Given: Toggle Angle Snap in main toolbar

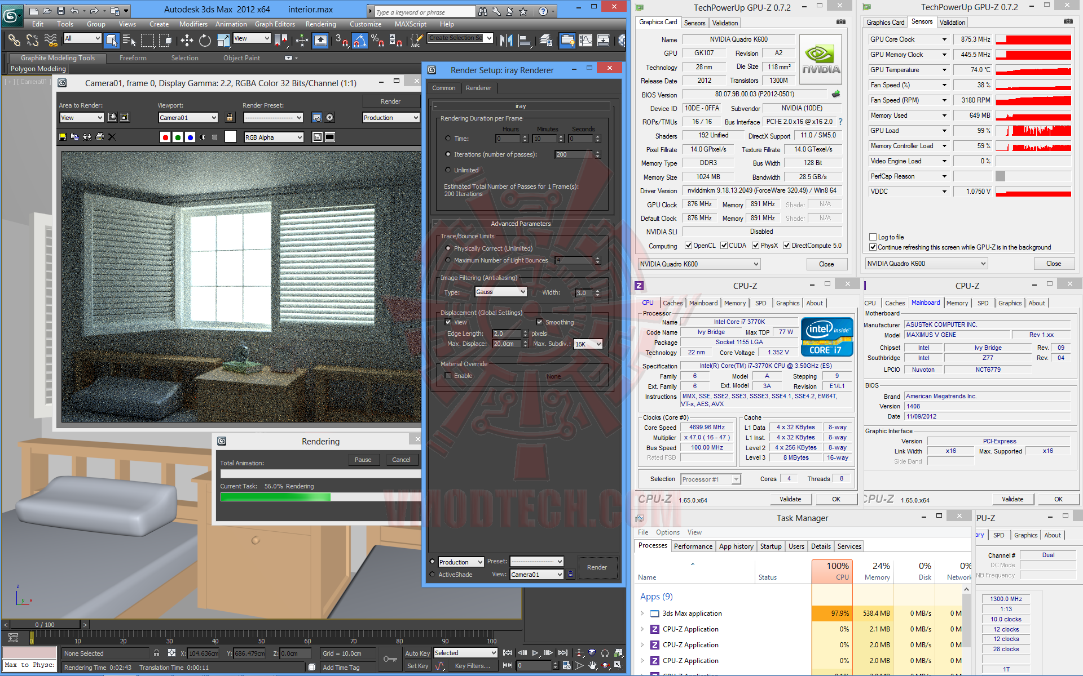Looking at the screenshot, I should pyautogui.click(x=359, y=41).
